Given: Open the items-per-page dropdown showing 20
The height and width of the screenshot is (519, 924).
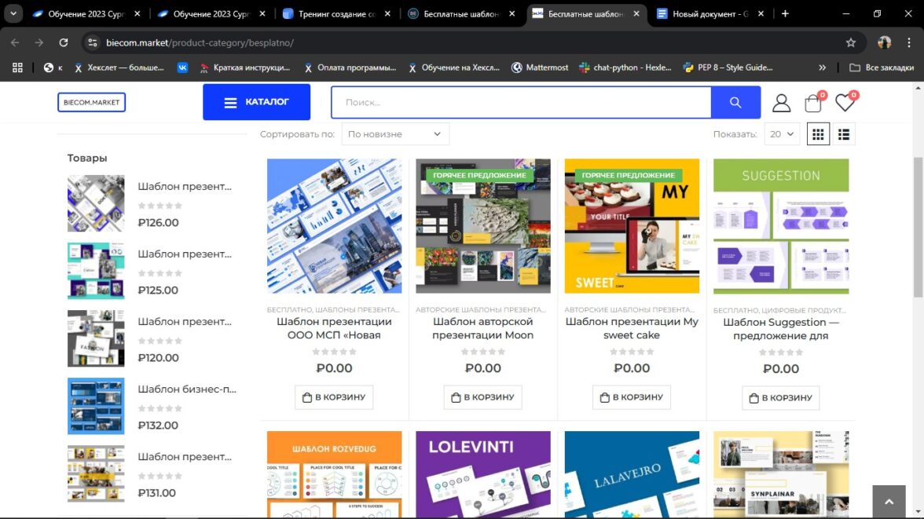Looking at the screenshot, I should (782, 134).
